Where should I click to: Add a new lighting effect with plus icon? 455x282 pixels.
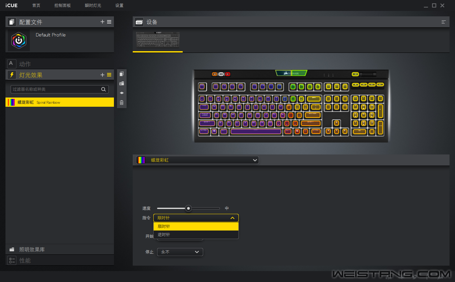102,75
